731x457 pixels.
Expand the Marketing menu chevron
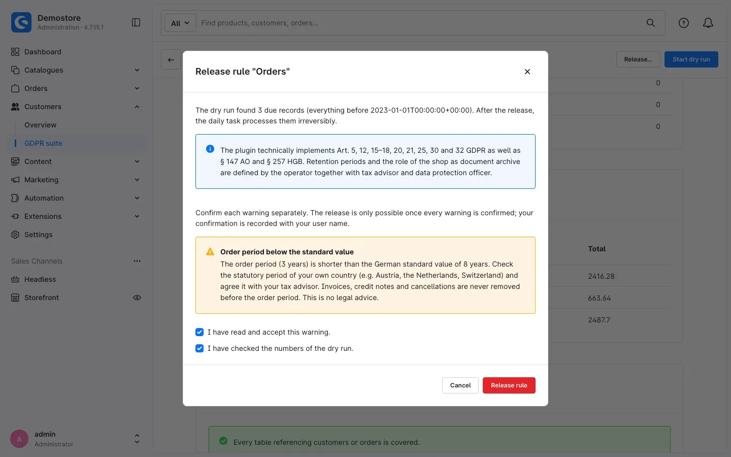[x=137, y=180]
